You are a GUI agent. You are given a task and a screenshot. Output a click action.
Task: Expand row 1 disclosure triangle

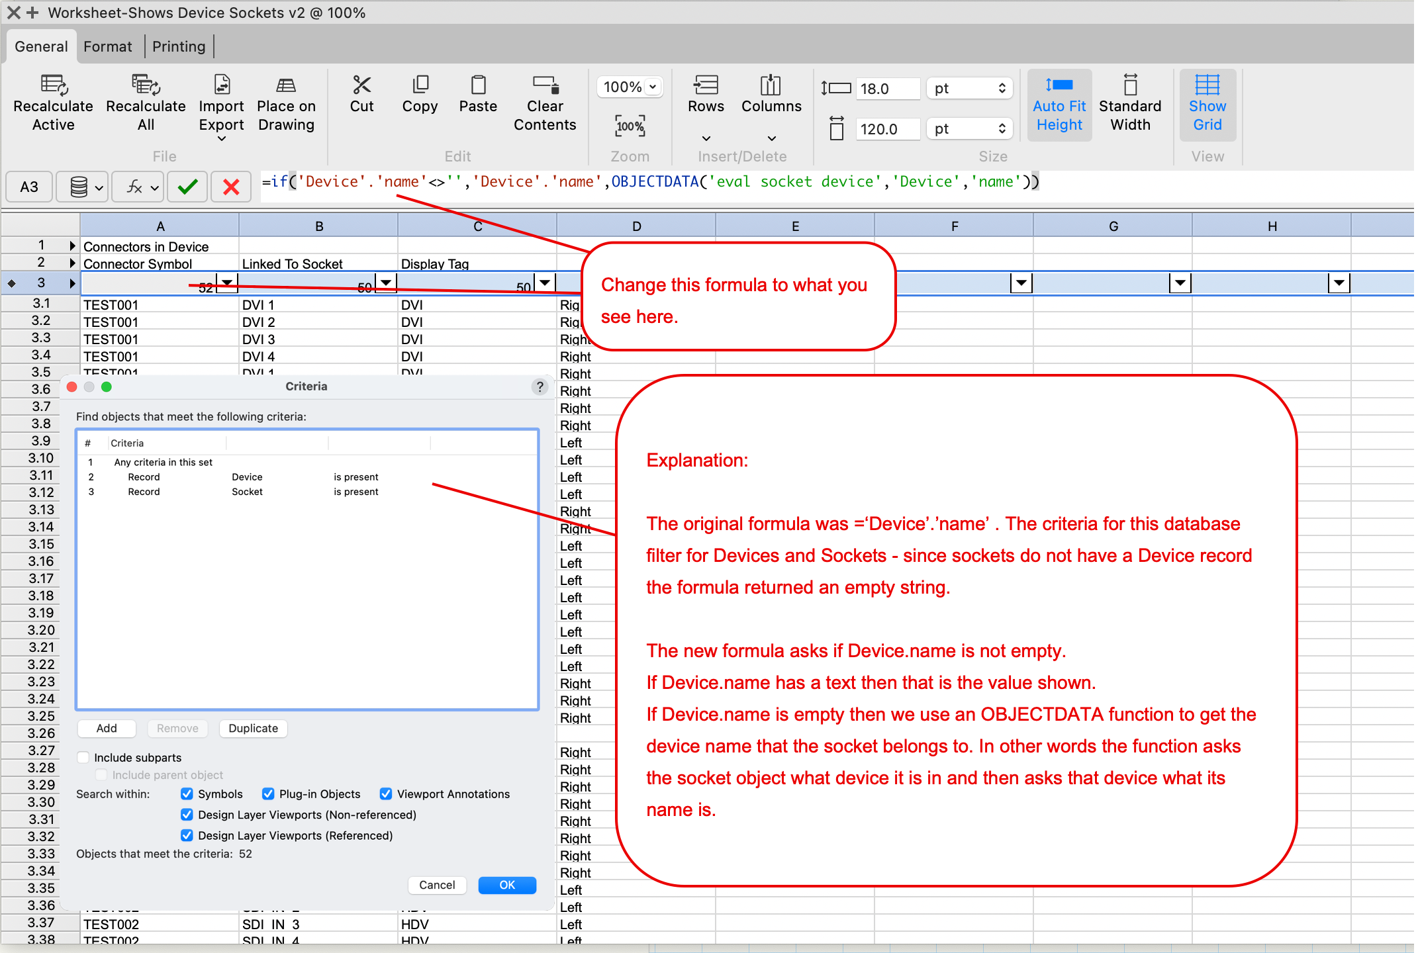tap(72, 246)
